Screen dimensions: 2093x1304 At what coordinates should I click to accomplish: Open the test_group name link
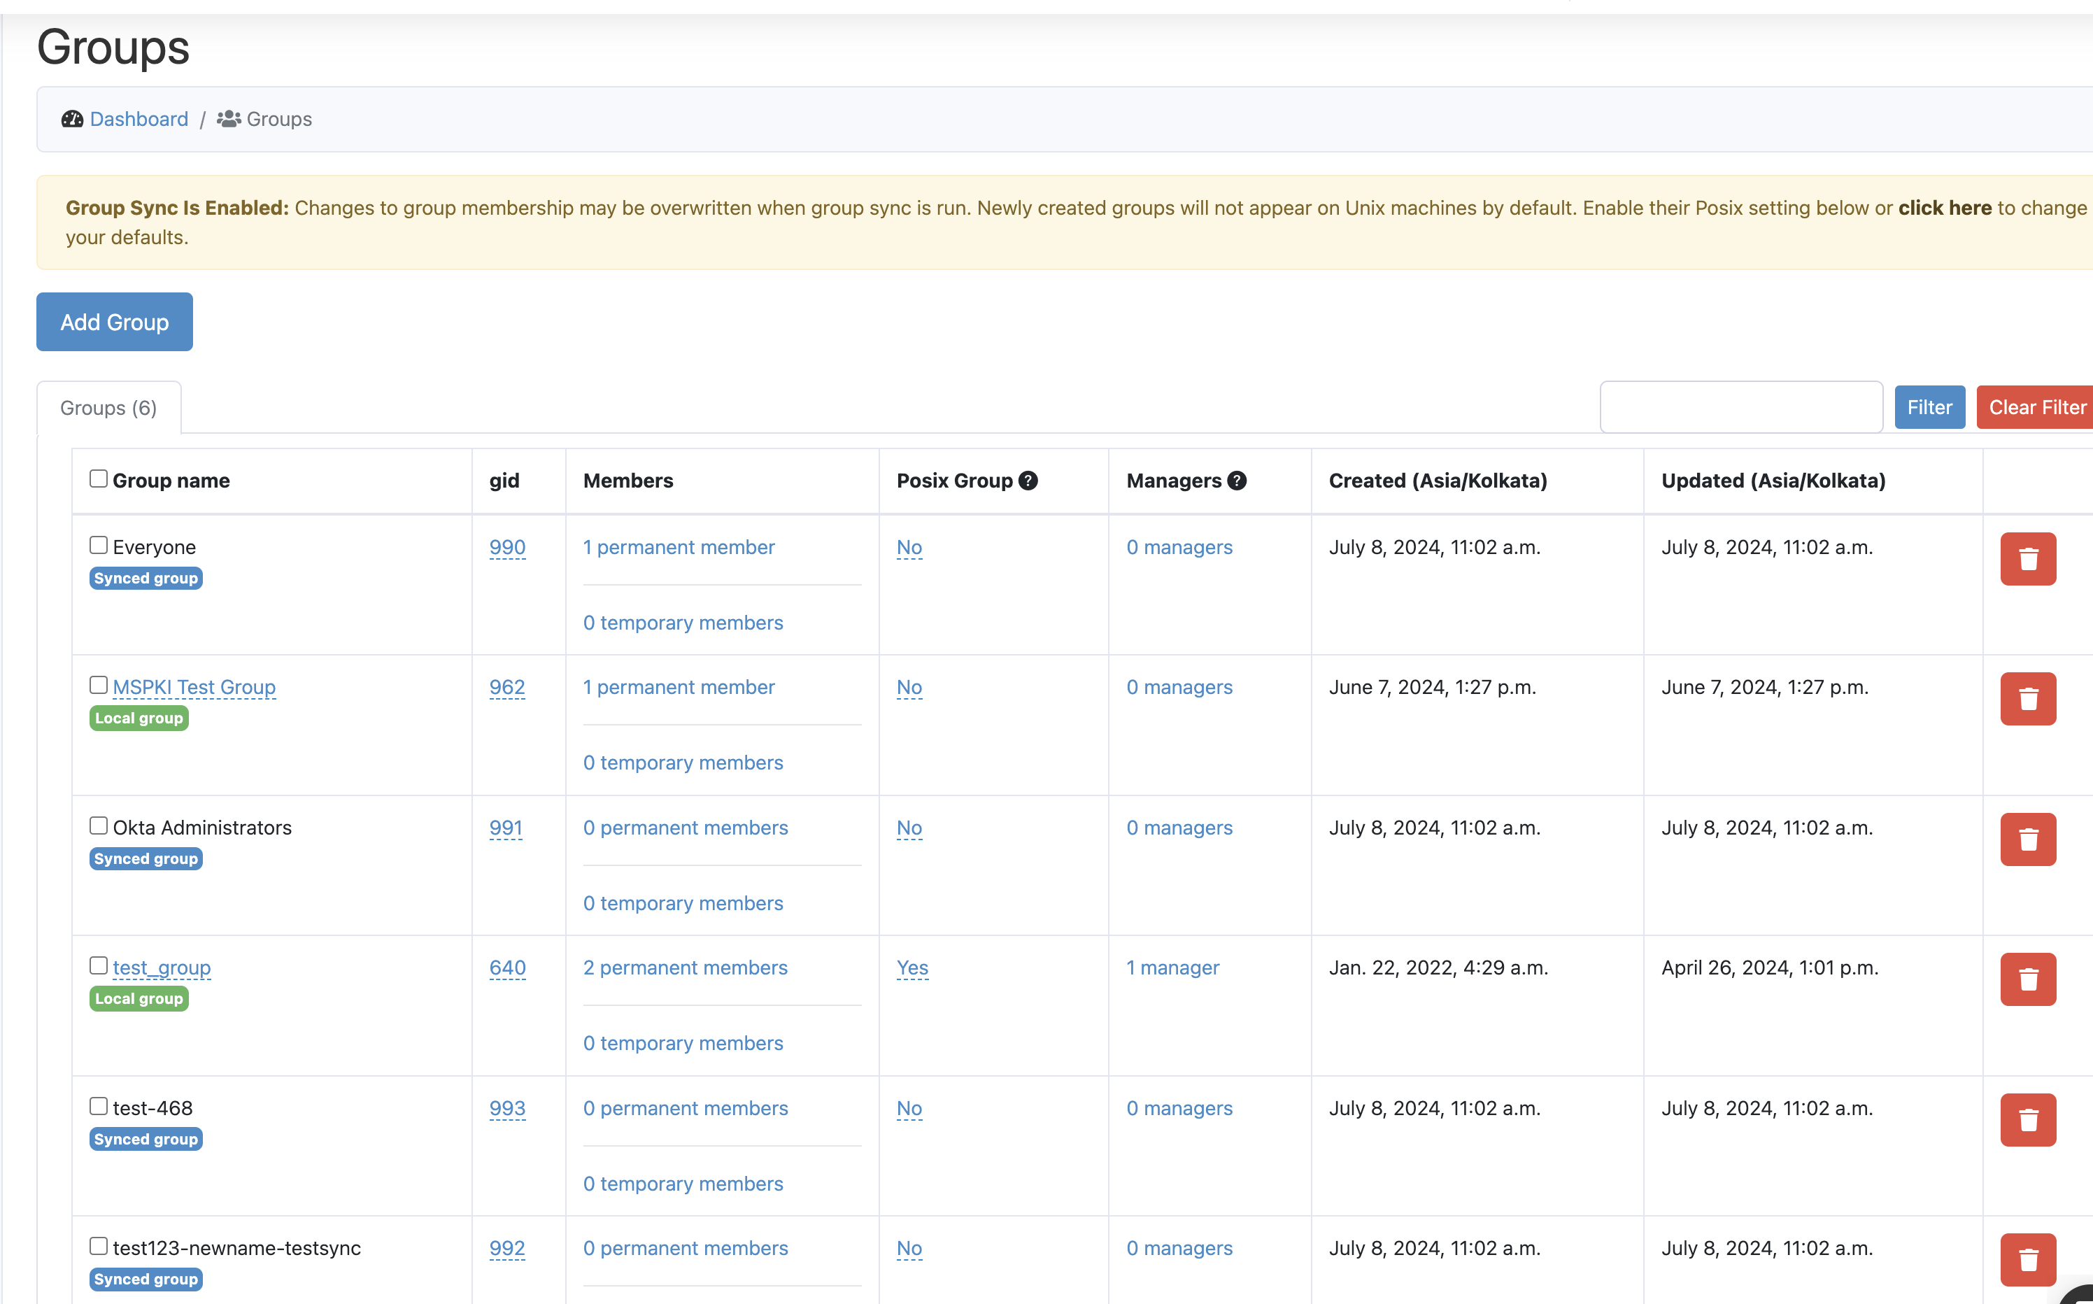[162, 968]
